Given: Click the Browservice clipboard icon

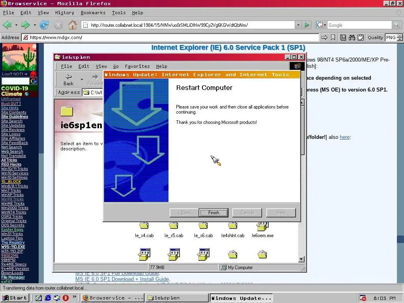Looking at the screenshot, I should coord(361,37).
